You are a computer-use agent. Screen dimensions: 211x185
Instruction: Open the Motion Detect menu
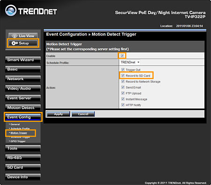(23, 108)
